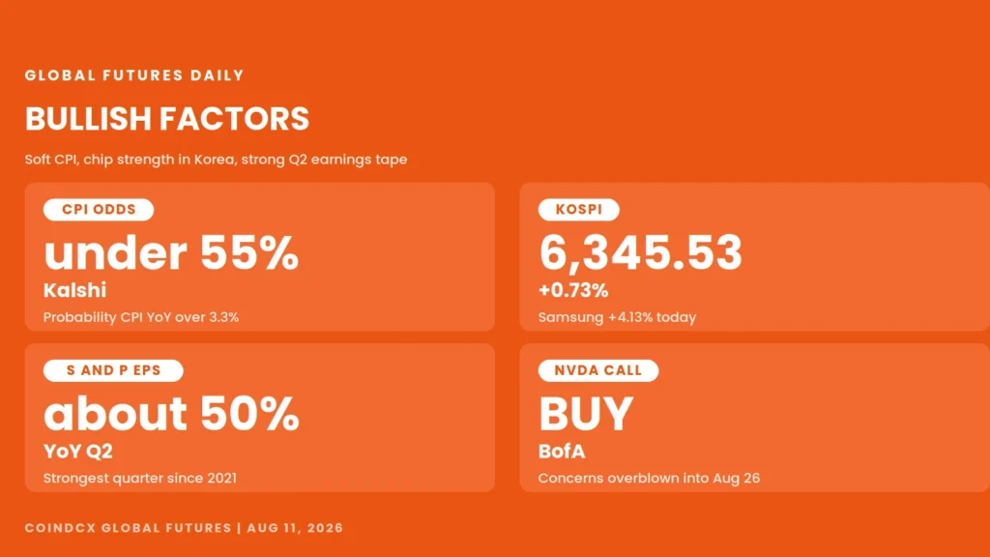Click 'Probability CPI YoY over 3.3%' text
Viewport: 990px width, 557px height.
click(x=141, y=317)
